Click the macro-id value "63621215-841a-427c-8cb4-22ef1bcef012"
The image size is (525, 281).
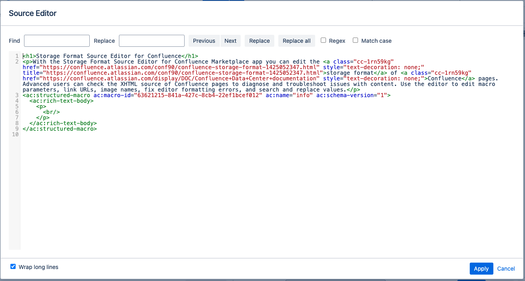tap(198, 95)
